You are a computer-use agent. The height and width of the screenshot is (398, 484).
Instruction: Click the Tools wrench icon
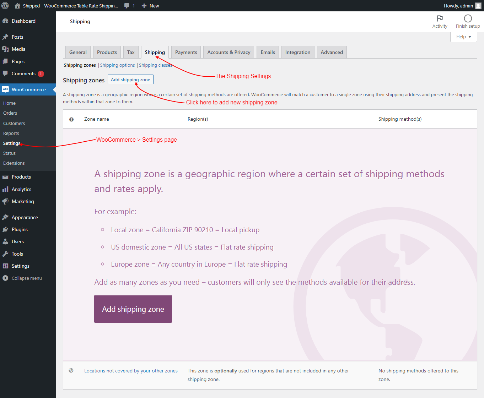[5, 254]
